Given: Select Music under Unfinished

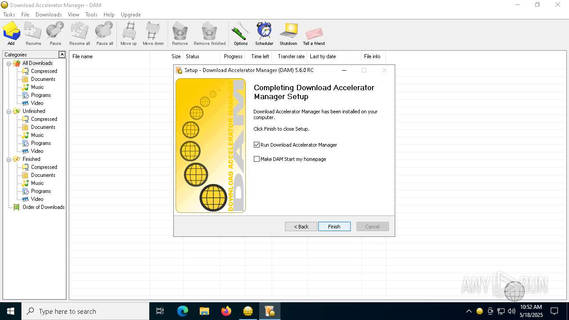Looking at the screenshot, I should (37, 135).
